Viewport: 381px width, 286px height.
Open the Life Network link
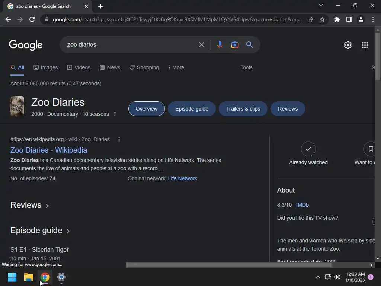(182, 178)
